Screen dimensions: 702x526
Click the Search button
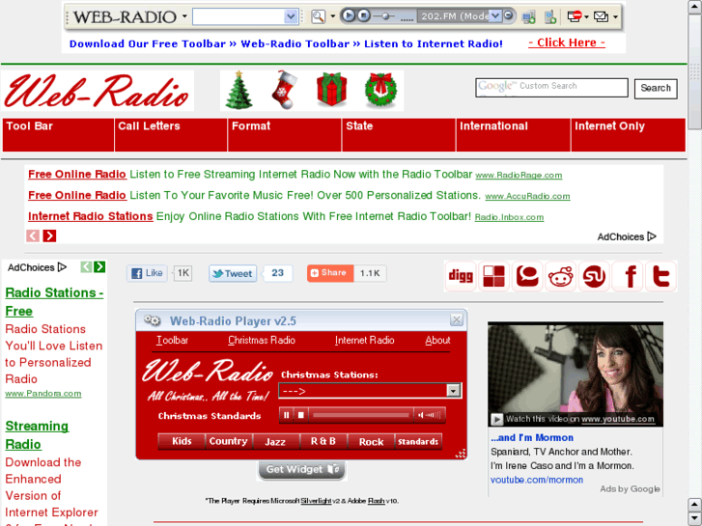(656, 88)
